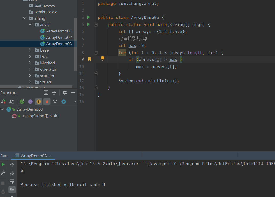Collapse all nodes in Structure panel

tap(54, 93)
